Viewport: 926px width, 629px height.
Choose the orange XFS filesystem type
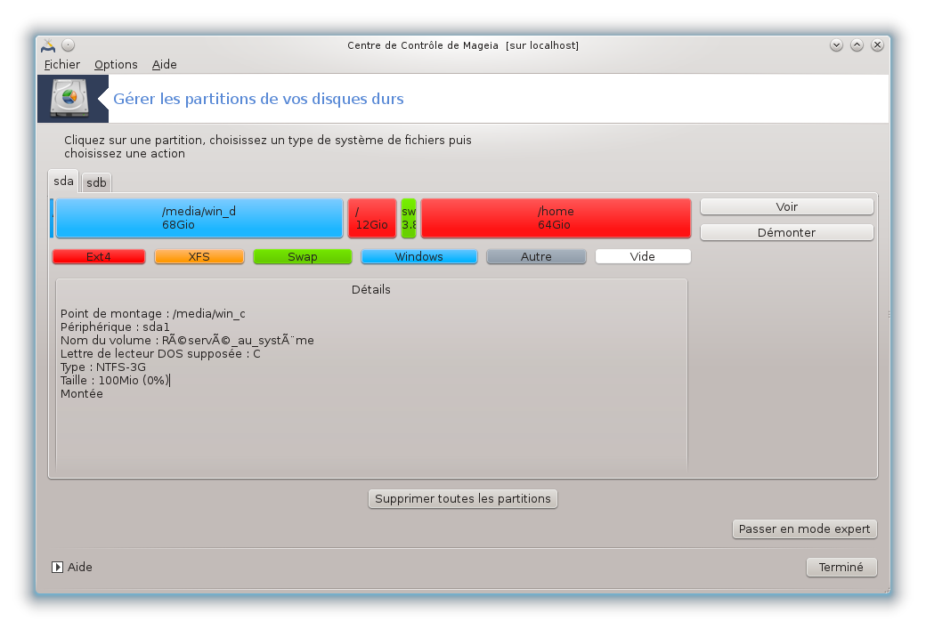point(199,257)
